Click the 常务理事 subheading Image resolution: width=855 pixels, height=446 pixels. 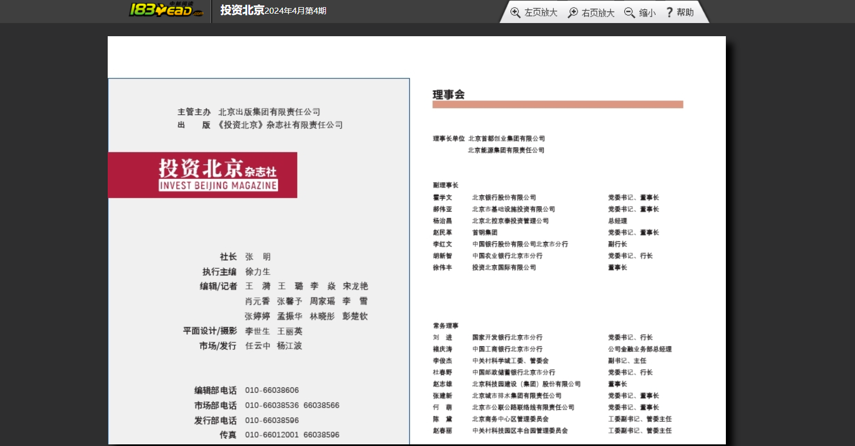click(445, 326)
